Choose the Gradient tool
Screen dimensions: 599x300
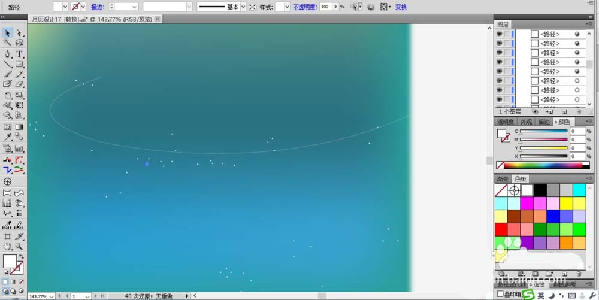point(19,127)
